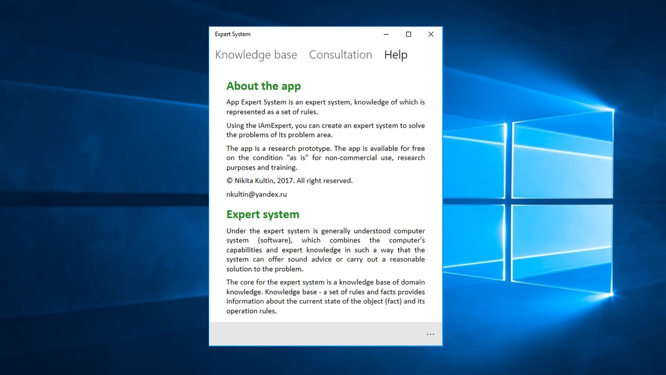This screenshot has width=666, height=375.
Task: Switch to the Knowledge base tab
Action: (256, 54)
